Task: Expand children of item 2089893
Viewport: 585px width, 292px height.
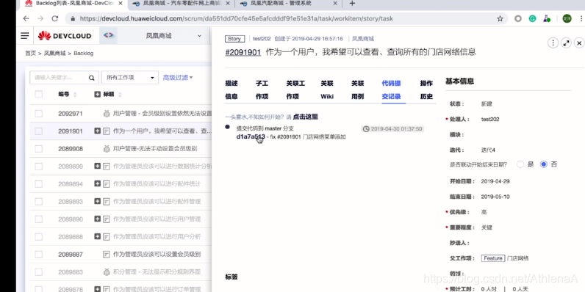Action: pyautogui.click(x=97, y=202)
